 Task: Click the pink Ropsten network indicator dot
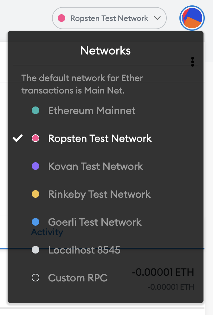tap(36, 138)
